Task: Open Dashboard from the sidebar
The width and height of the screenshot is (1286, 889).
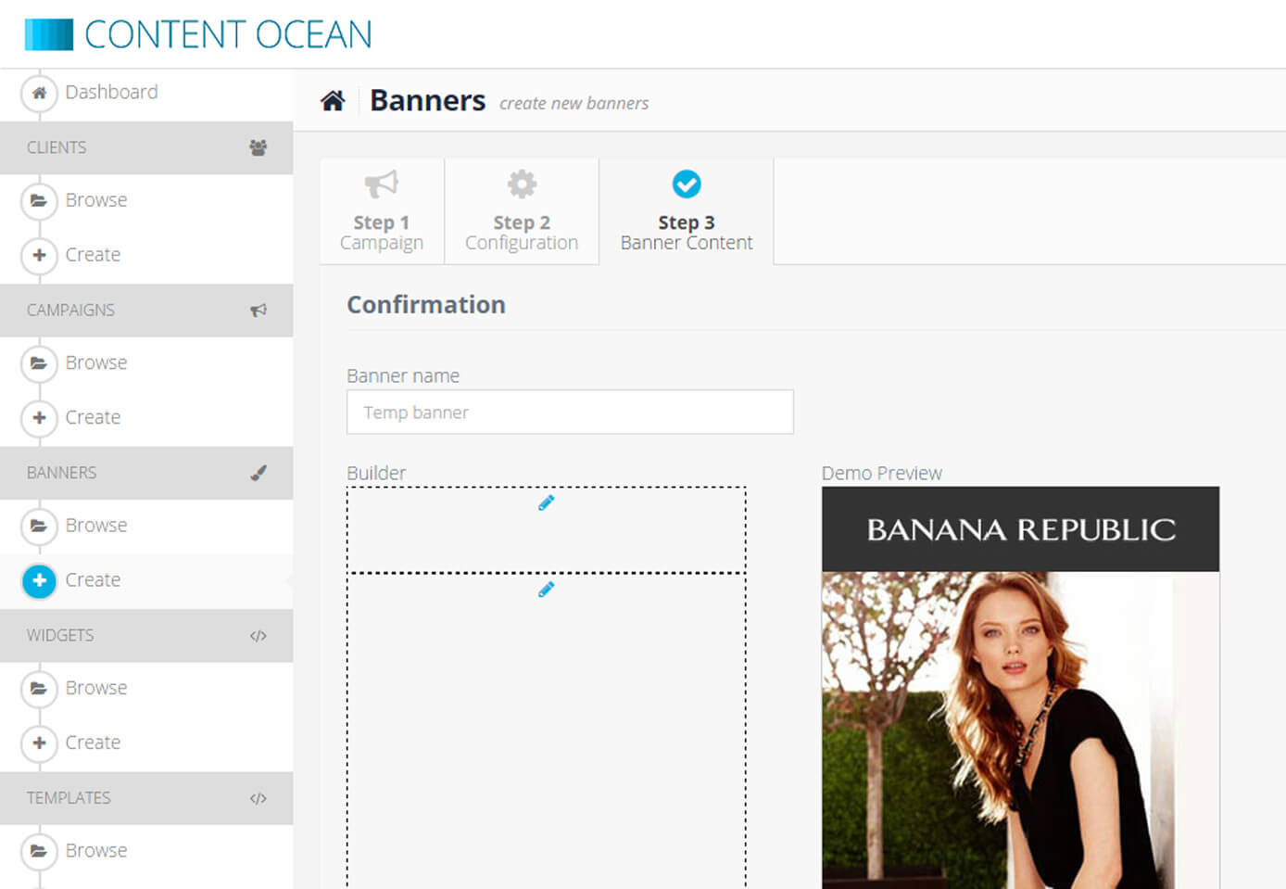Action: point(111,92)
